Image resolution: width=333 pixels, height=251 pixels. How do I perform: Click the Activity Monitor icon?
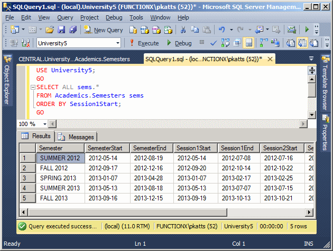(292, 30)
